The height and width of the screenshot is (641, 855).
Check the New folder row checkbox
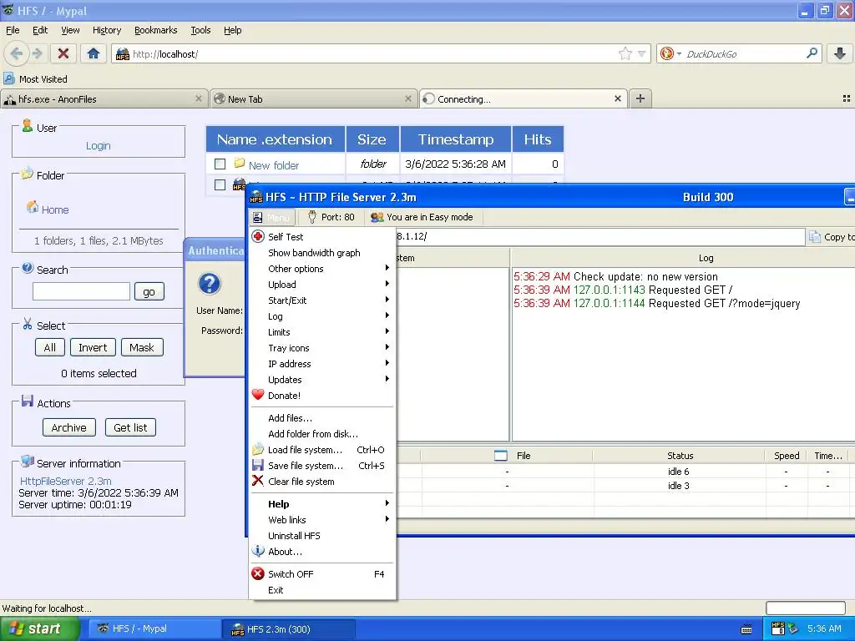tap(220, 164)
